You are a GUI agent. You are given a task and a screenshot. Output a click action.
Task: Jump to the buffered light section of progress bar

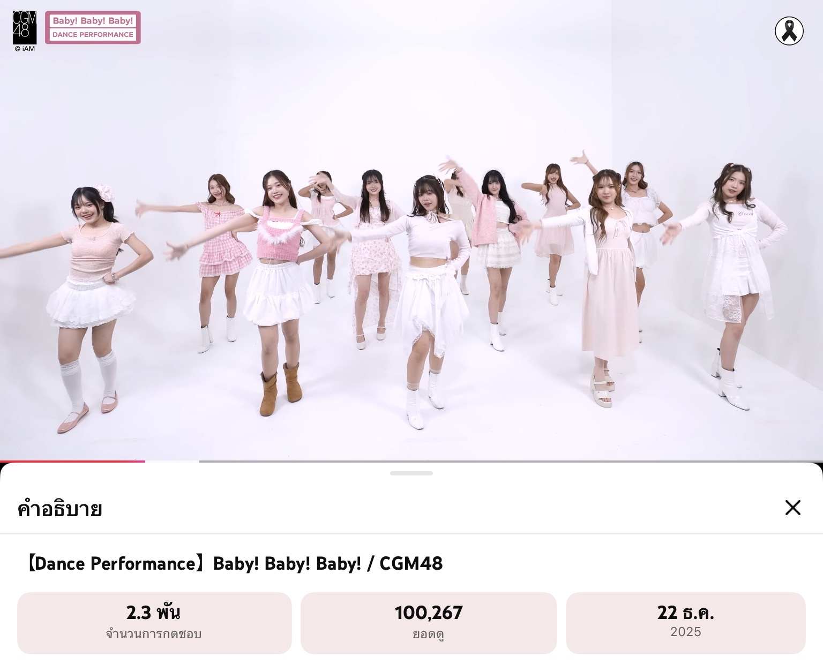click(x=172, y=461)
